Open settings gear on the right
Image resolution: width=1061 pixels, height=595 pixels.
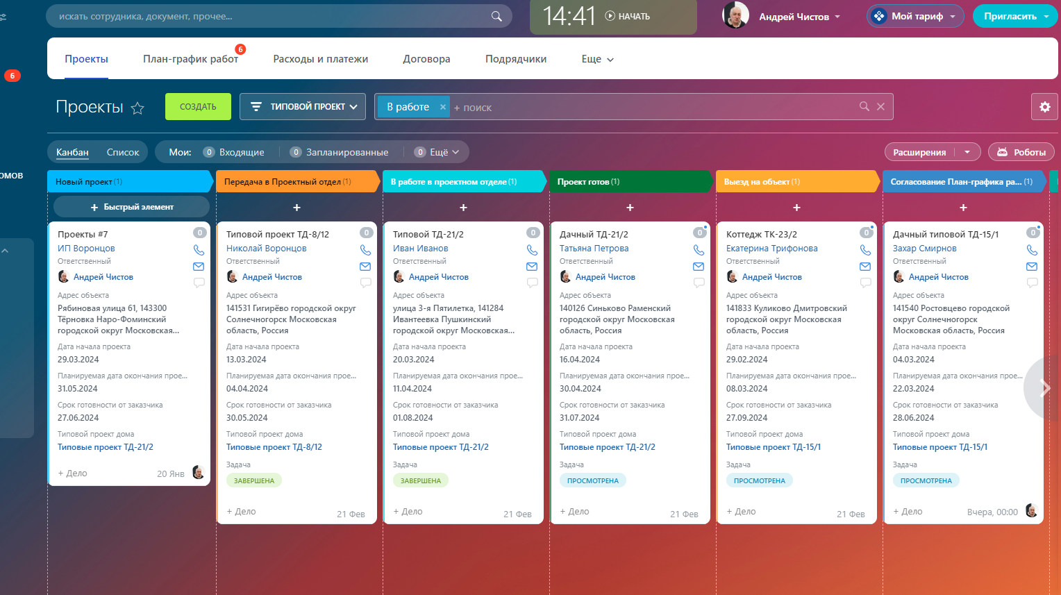(1044, 107)
